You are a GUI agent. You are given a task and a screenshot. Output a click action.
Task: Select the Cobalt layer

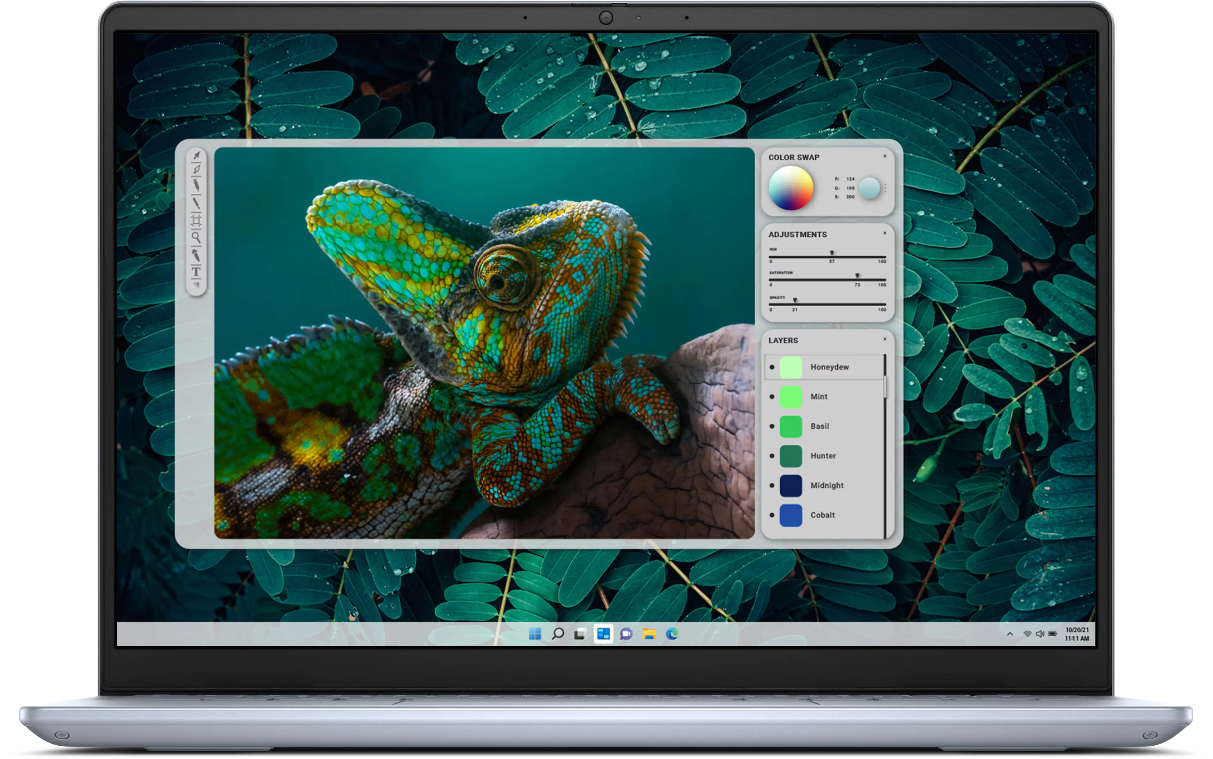823,514
